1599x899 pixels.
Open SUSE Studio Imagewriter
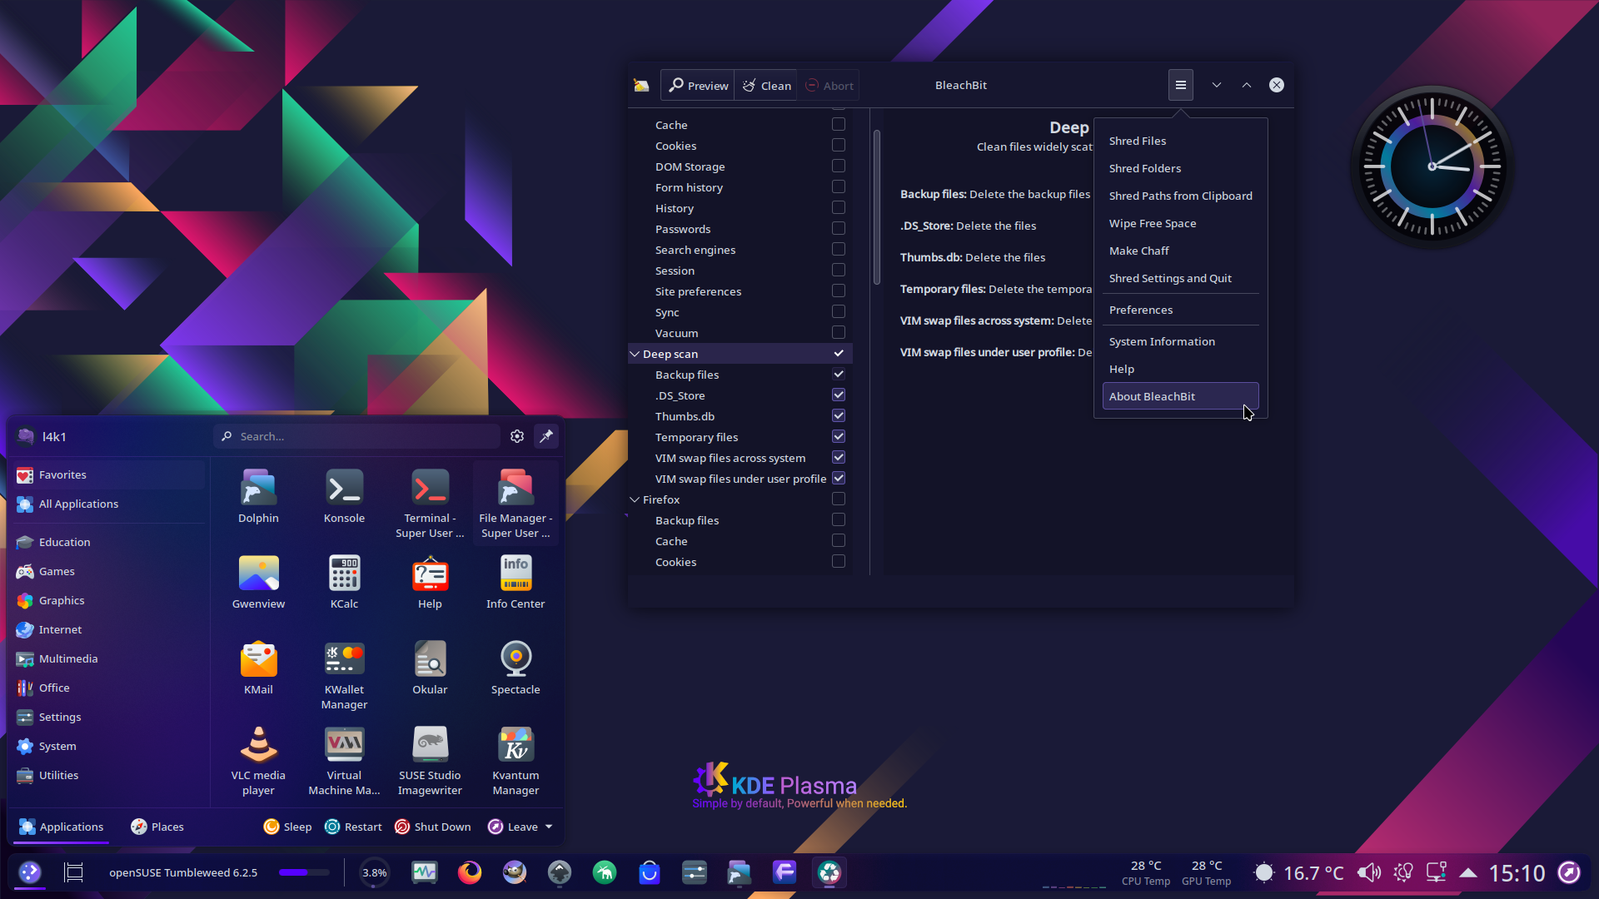tap(430, 761)
